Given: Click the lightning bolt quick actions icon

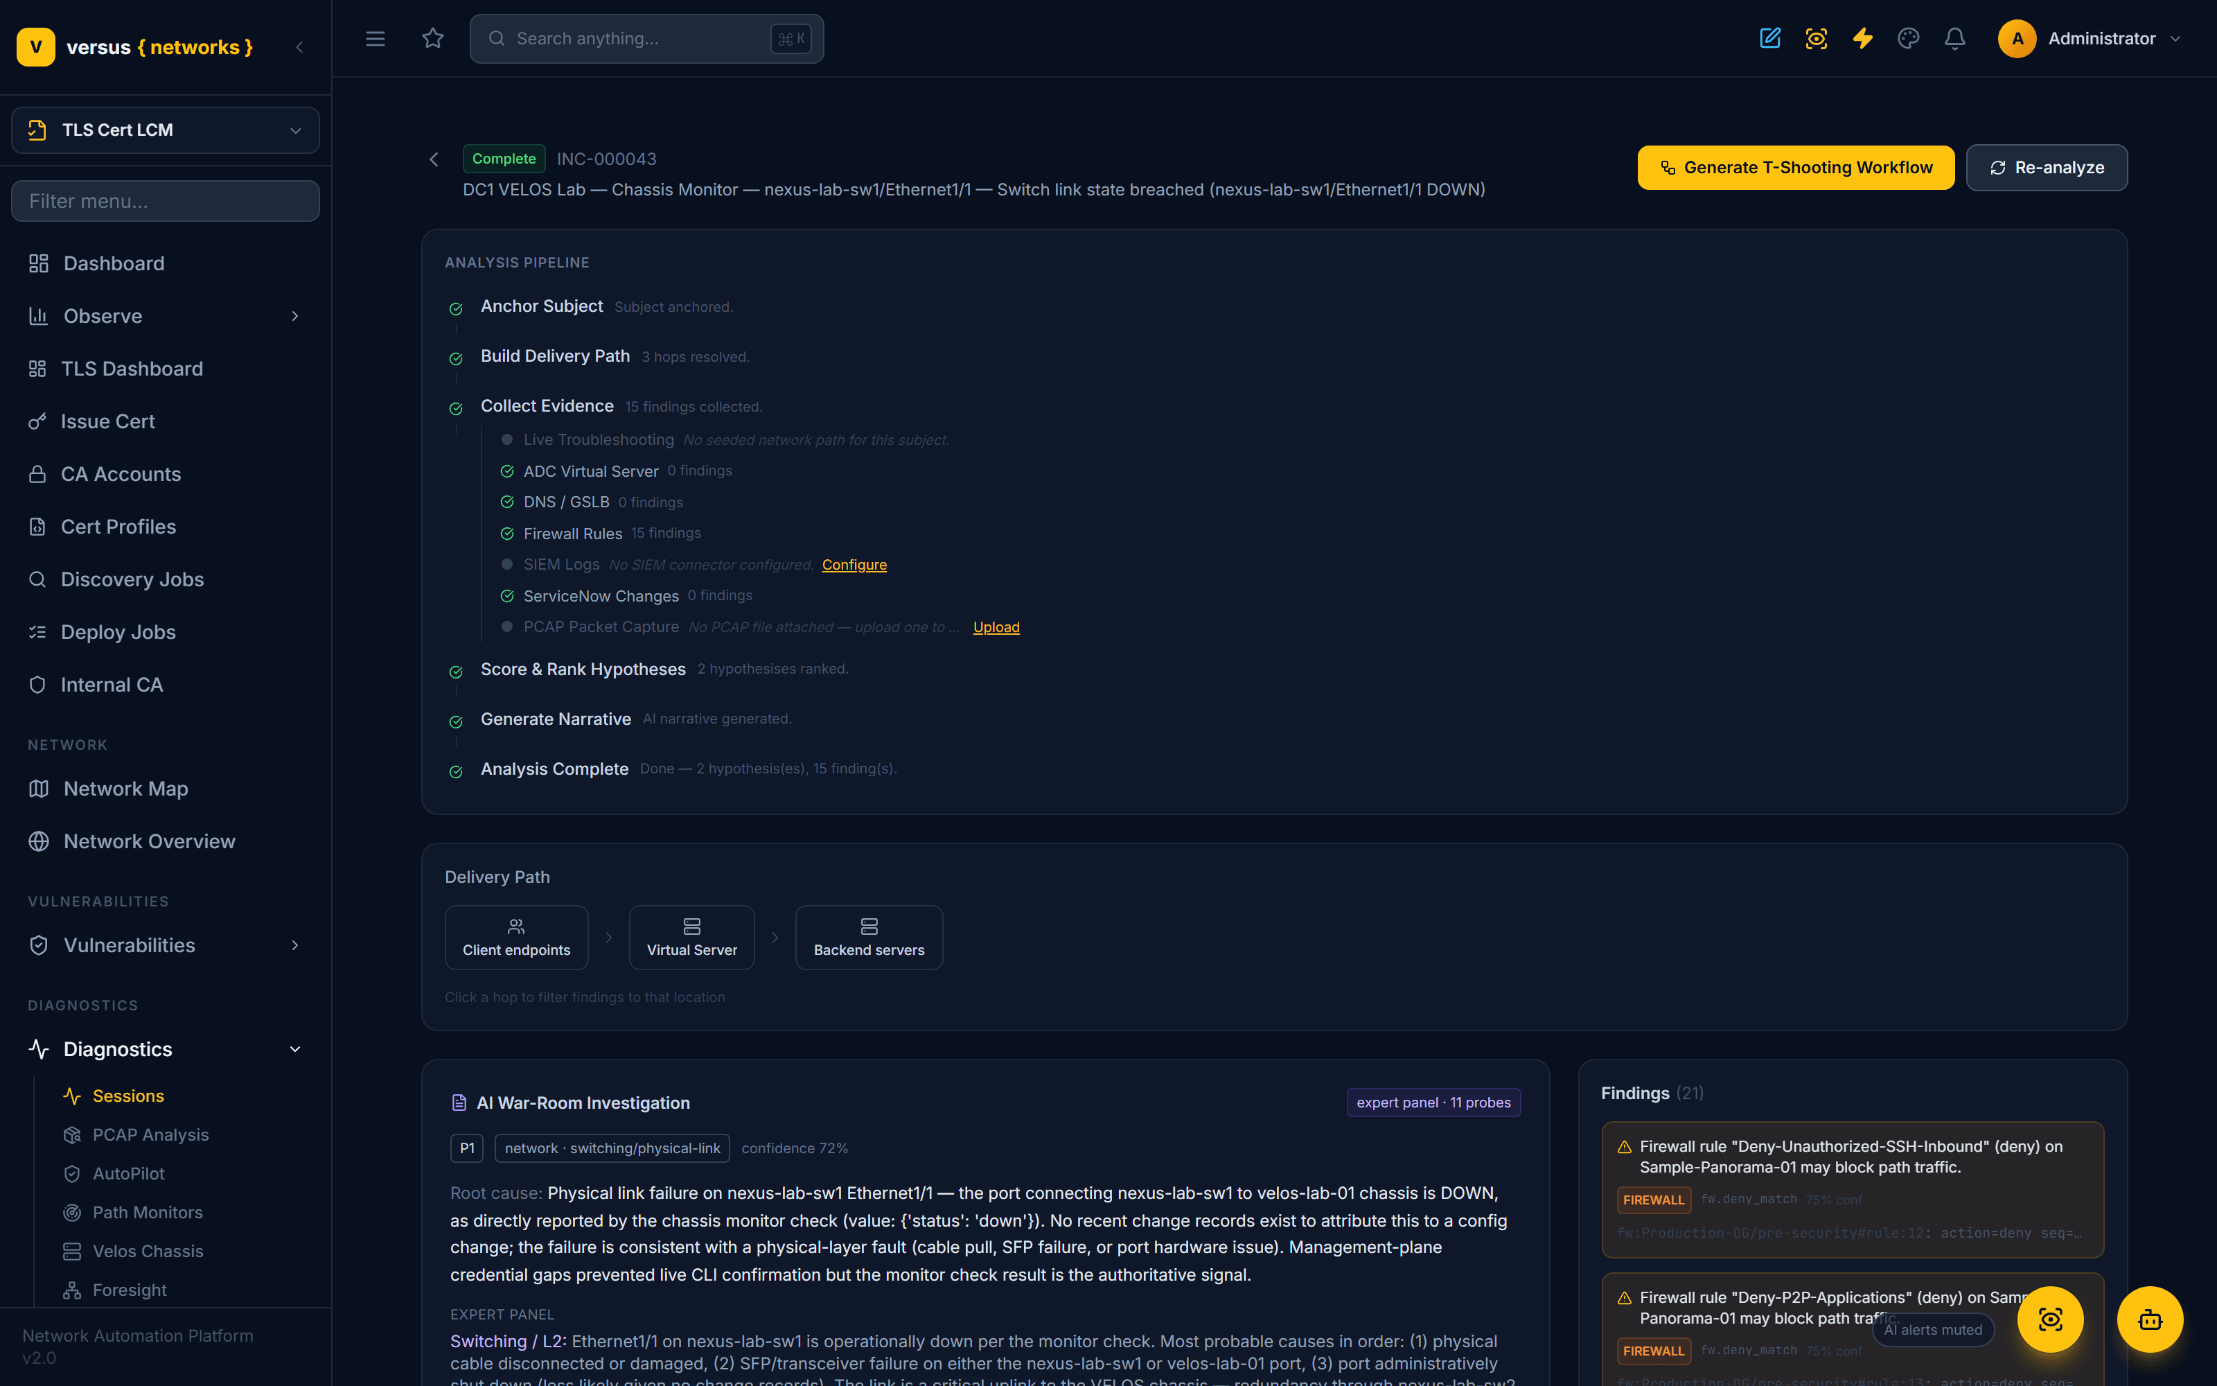Looking at the screenshot, I should 1862,39.
